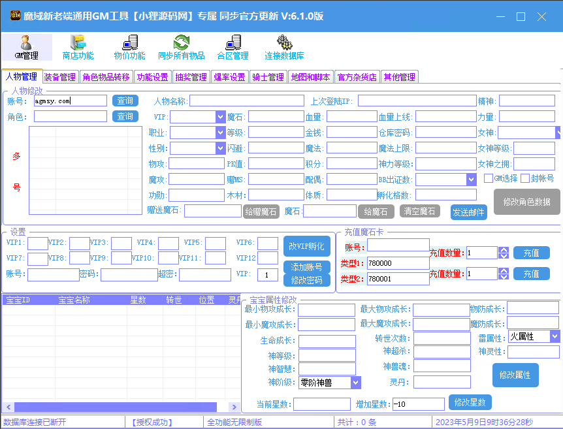Image resolution: width=563 pixels, height=429 pixels.
Task: Click the 账号 input field with agmsy.com
Action: pos(70,101)
